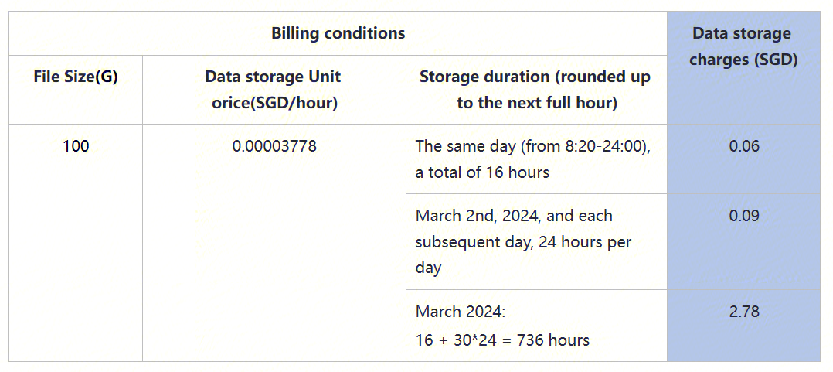Click "to the next full hour" header line
The height and width of the screenshot is (372, 833).
click(536, 103)
